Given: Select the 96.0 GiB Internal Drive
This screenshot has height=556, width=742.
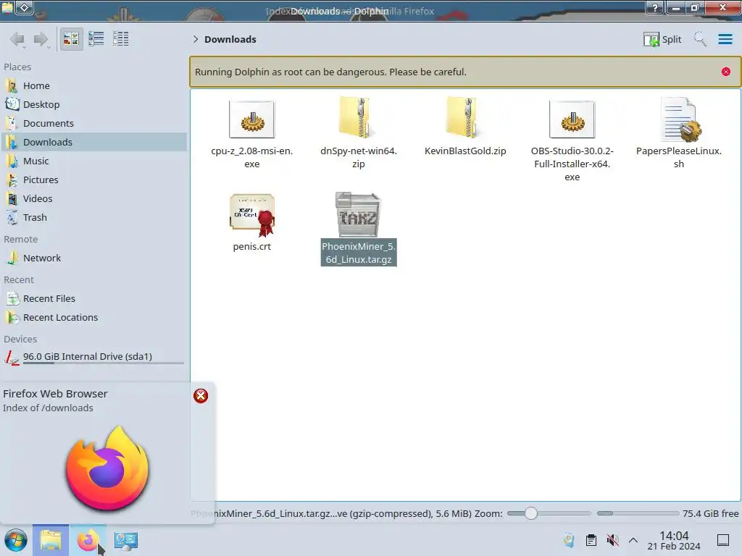Looking at the screenshot, I should [95, 357].
